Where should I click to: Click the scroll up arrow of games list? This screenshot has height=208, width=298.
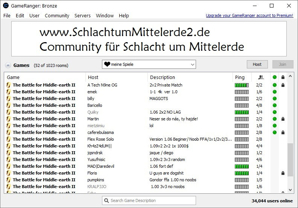pyautogui.click(x=290, y=76)
